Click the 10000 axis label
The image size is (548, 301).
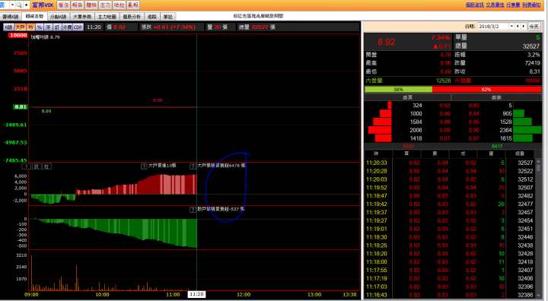click(18, 35)
